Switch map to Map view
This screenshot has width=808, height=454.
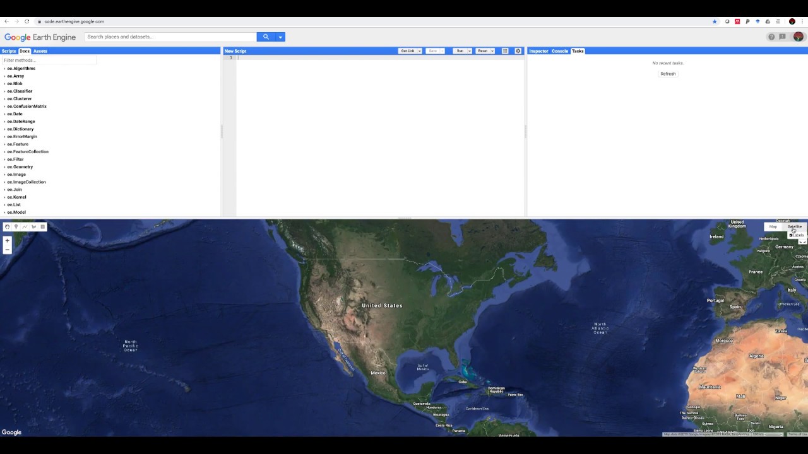(x=773, y=226)
